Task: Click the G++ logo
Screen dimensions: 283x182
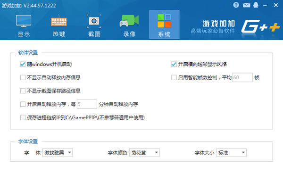Action: tap(260, 26)
